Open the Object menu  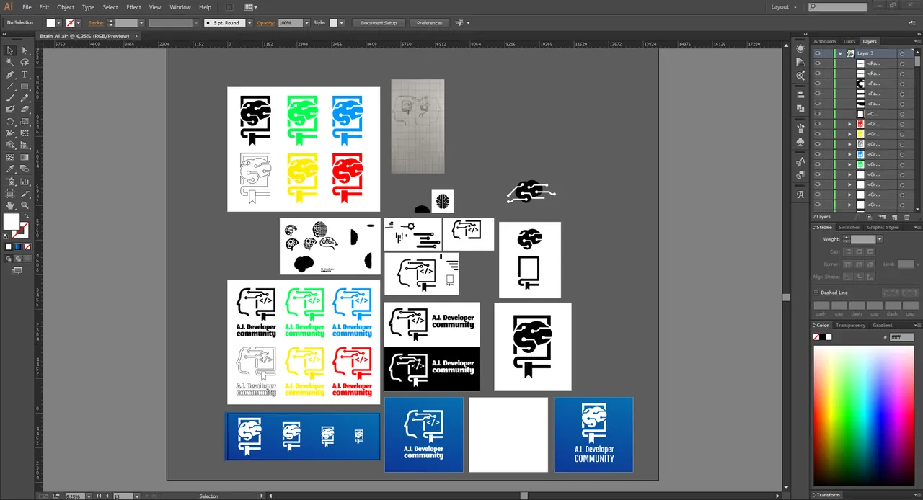(66, 7)
